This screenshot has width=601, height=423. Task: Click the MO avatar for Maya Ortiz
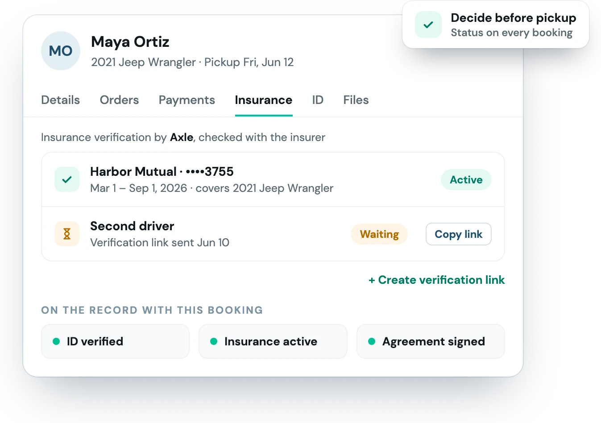point(61,51)
